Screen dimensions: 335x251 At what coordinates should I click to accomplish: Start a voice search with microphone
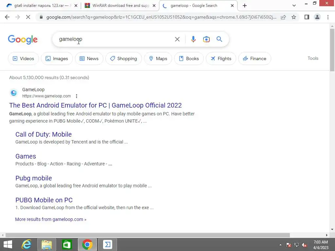[x=193, y=39]
